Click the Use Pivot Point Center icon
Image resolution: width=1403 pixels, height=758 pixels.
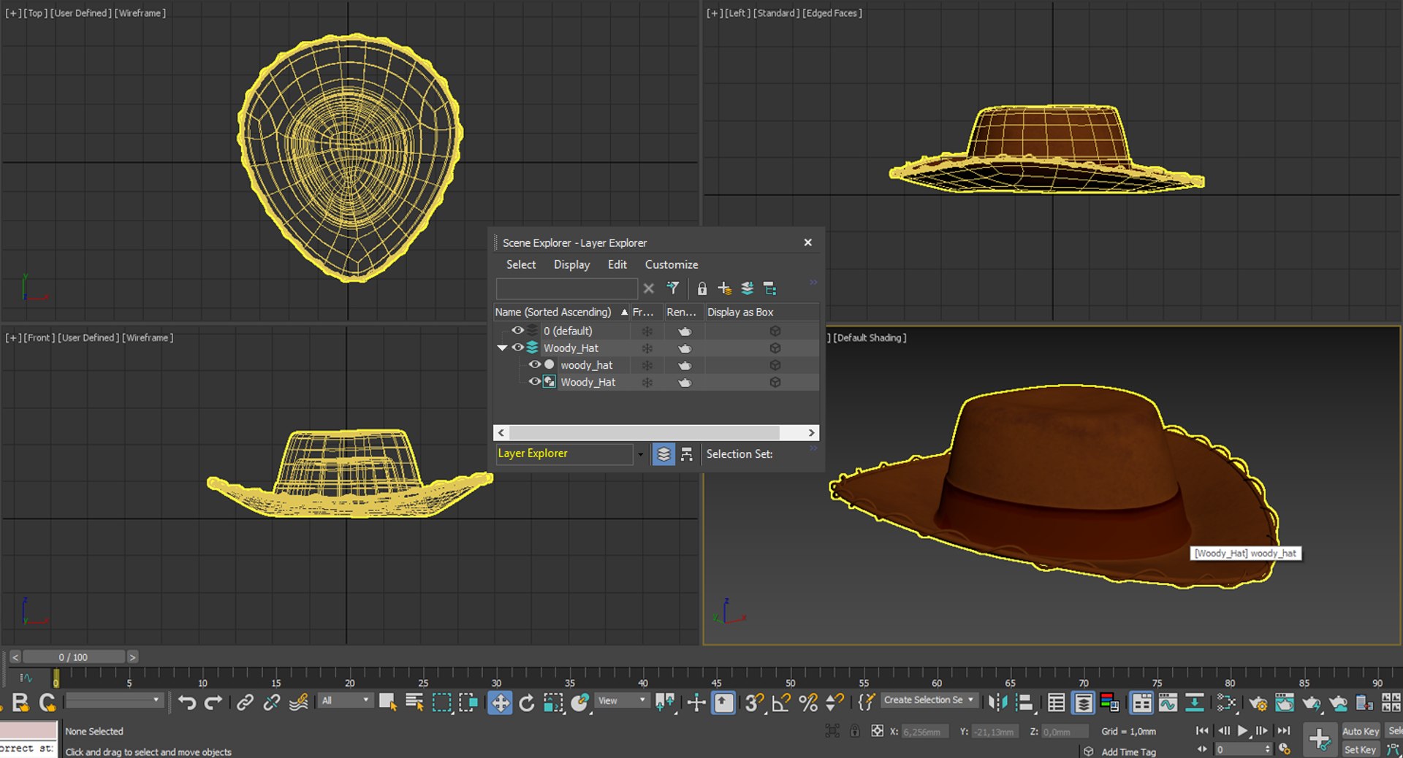(665, 703)
